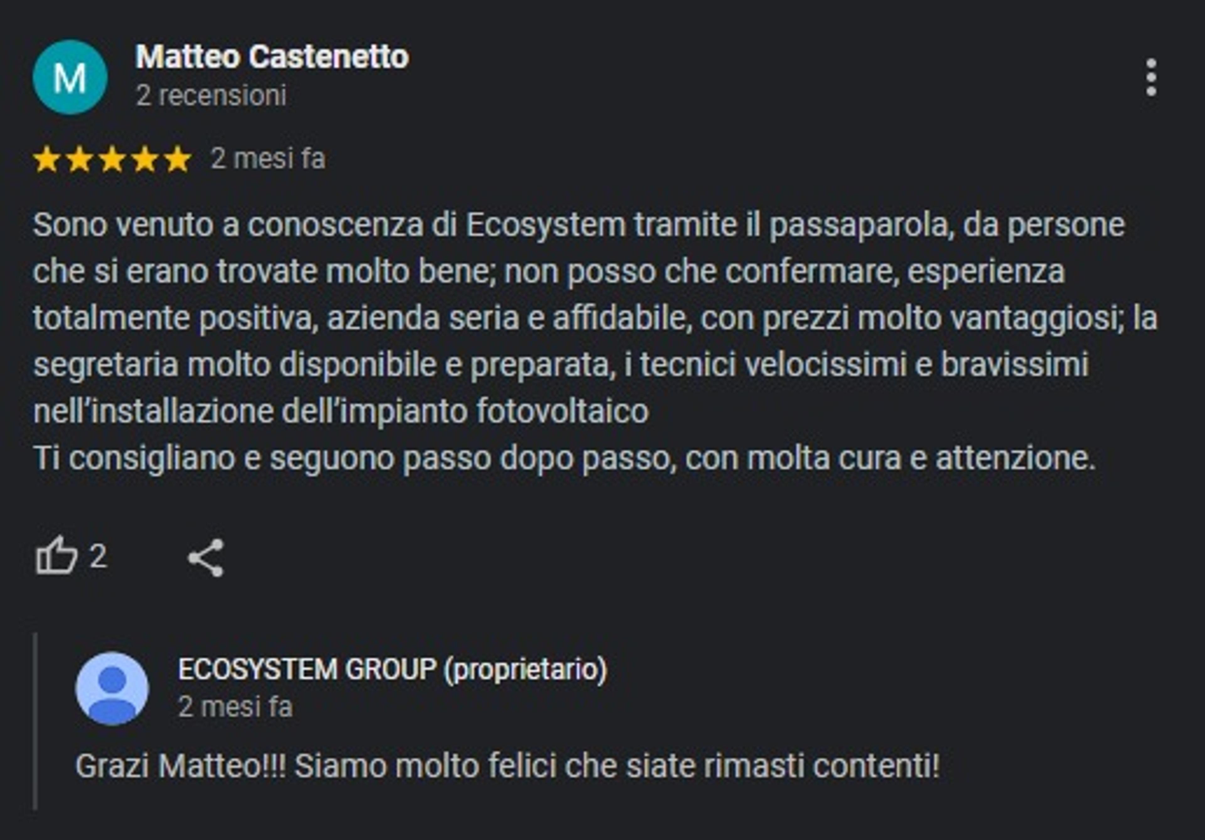Open Matteo Castenetto's reviewer profile name
This screenshot has width=1205, height=840.
click(272, 56)
